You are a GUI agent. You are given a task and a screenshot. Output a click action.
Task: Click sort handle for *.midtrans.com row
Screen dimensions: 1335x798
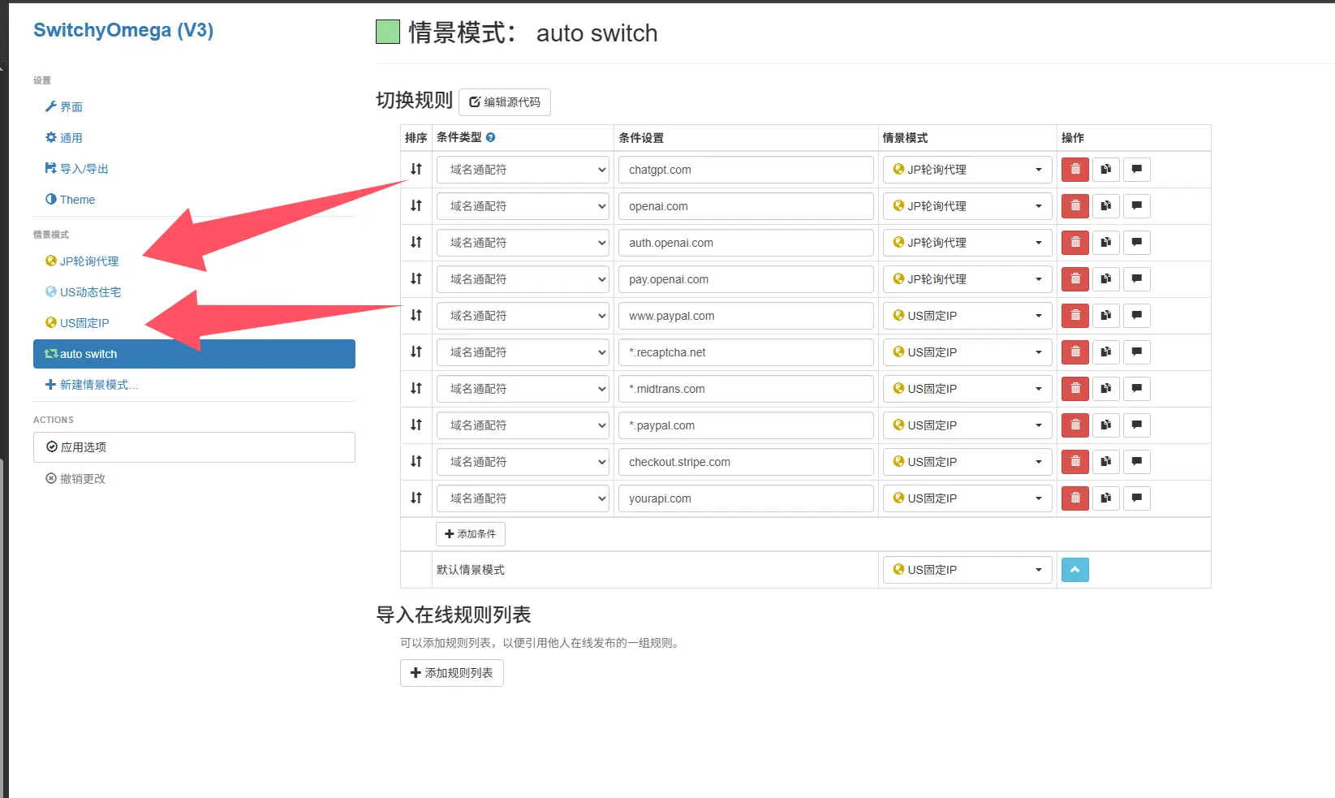coord(416,388)
